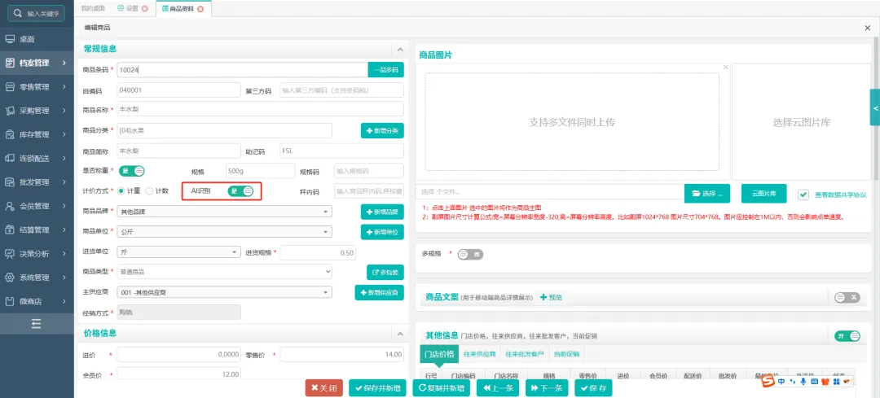Select the 计数 pricing radio button
Screen dimensions: 880x398
pos(149,191)
